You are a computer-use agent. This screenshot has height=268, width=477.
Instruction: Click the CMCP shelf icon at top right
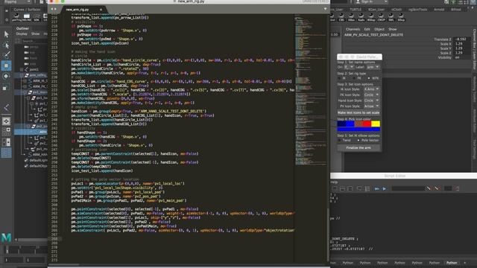point(381,16)
